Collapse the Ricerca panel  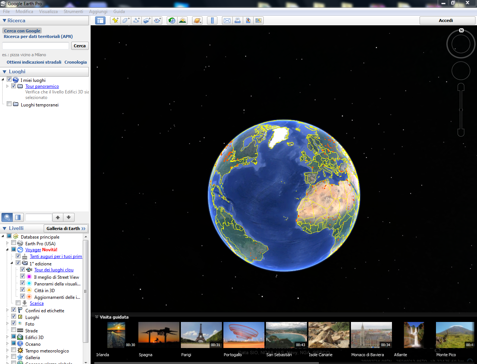click(4, 21)
